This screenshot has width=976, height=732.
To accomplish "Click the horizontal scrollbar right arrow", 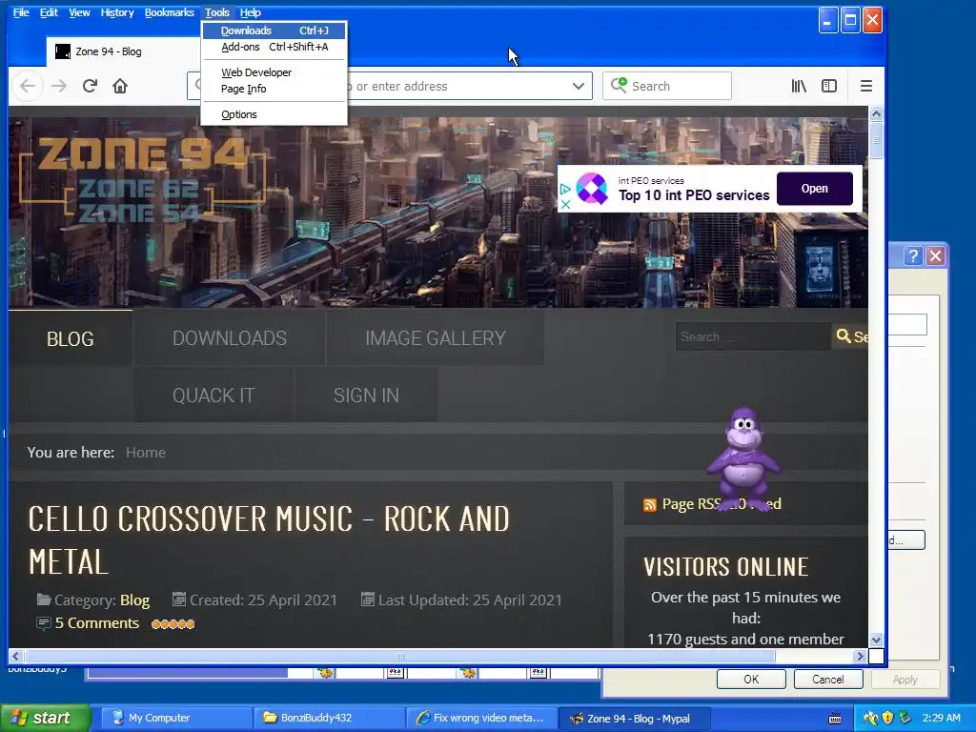I will coord(861,656).
